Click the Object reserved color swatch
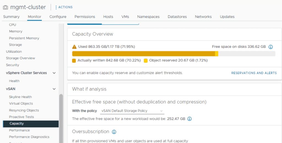 point(146,61)
